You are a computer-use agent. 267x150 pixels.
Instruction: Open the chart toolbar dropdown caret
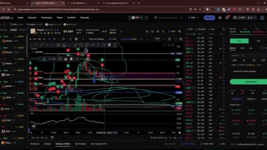point(83,39)
